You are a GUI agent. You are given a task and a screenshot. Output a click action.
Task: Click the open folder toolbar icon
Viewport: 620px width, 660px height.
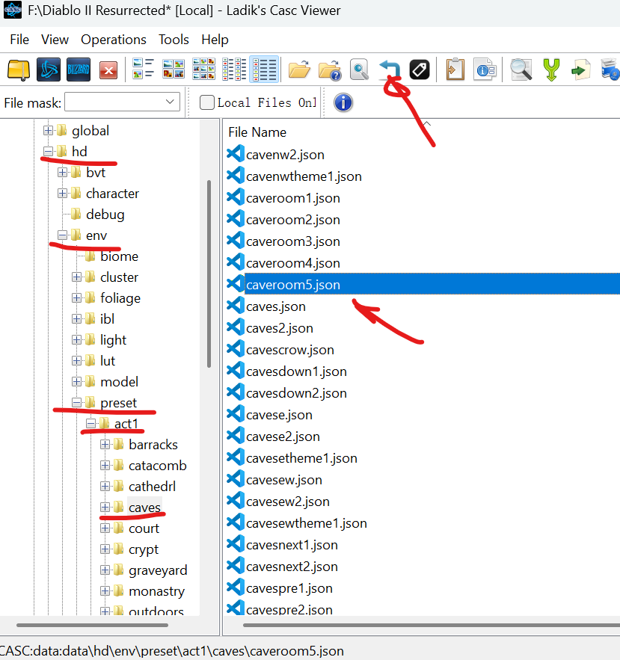coord(299,69)
